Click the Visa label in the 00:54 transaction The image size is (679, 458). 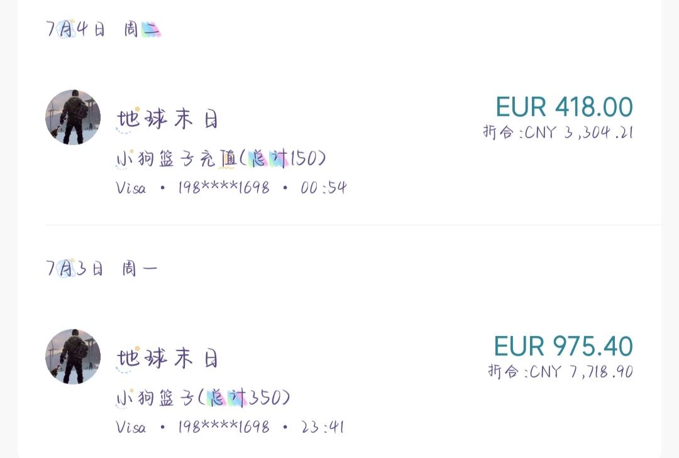coord(131,188)
